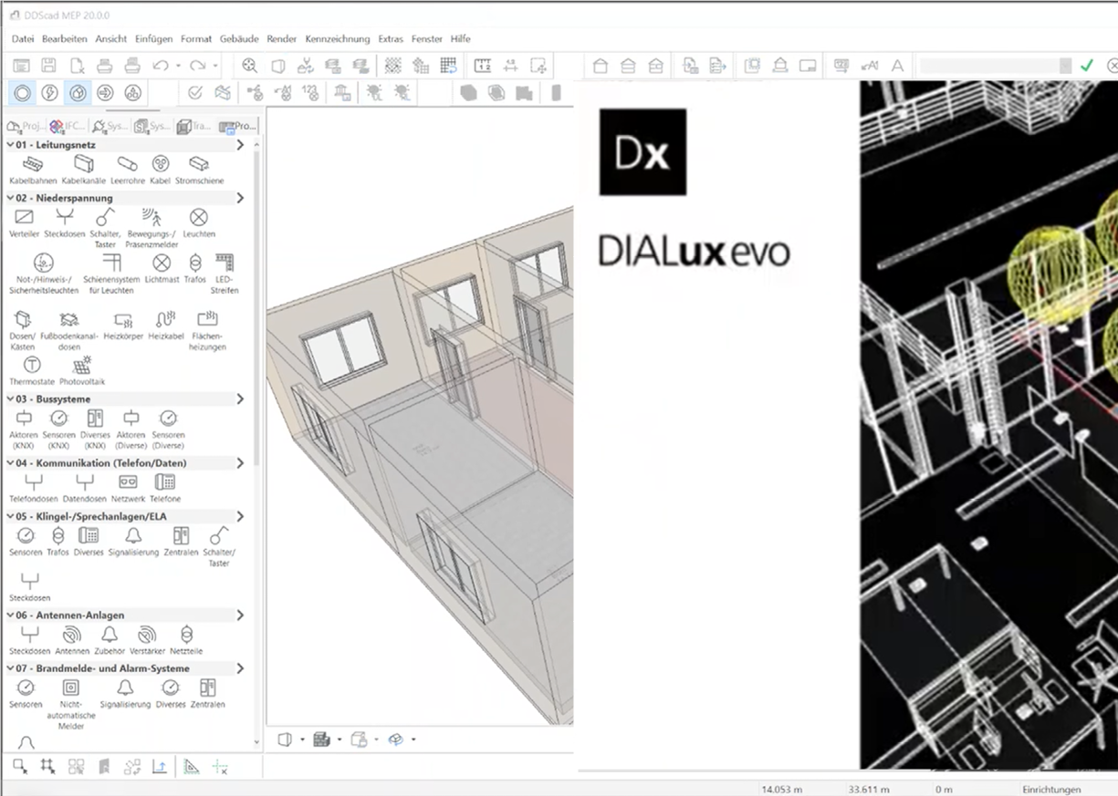1118x796 pixels.
Task: Click the palette scroll-down arrow
Action: click(257, 742)
